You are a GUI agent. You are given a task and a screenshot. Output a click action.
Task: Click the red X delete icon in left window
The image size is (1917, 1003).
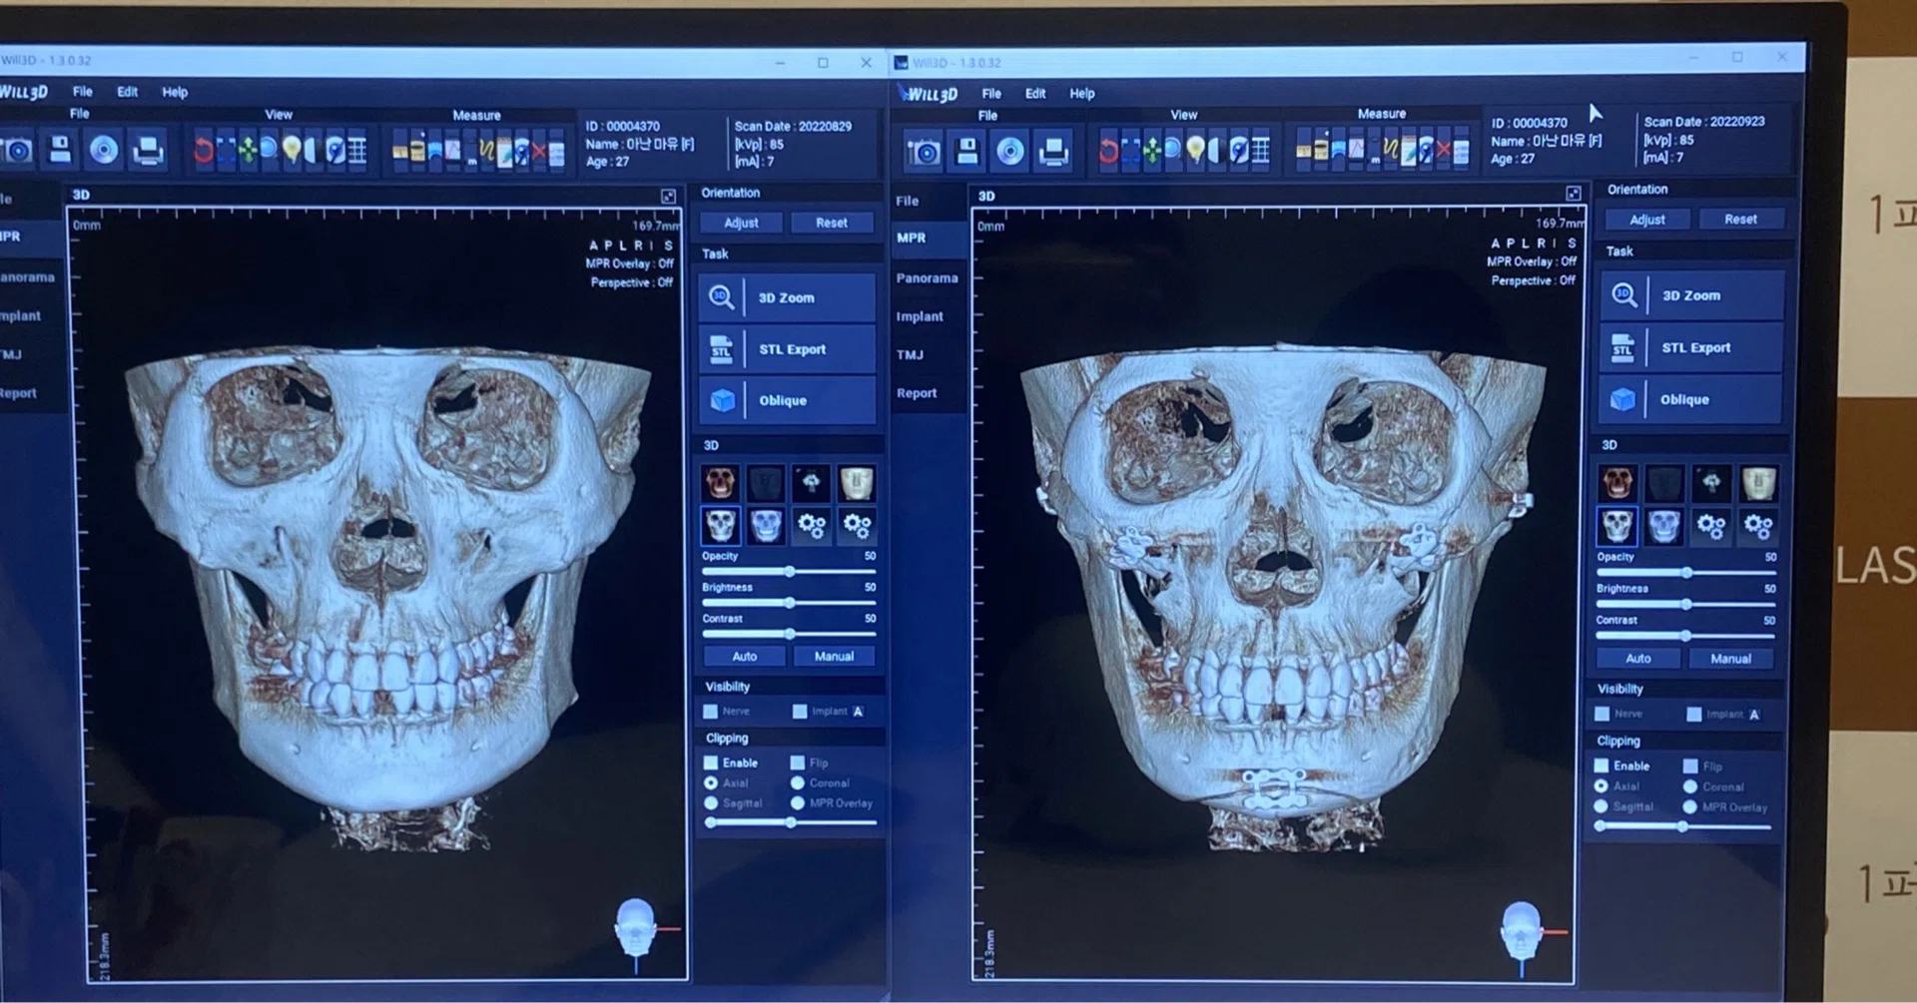click(539, 153)
